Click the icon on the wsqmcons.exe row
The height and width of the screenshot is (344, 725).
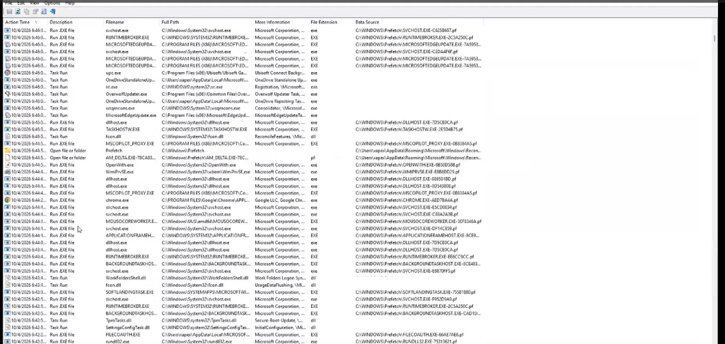7,108
